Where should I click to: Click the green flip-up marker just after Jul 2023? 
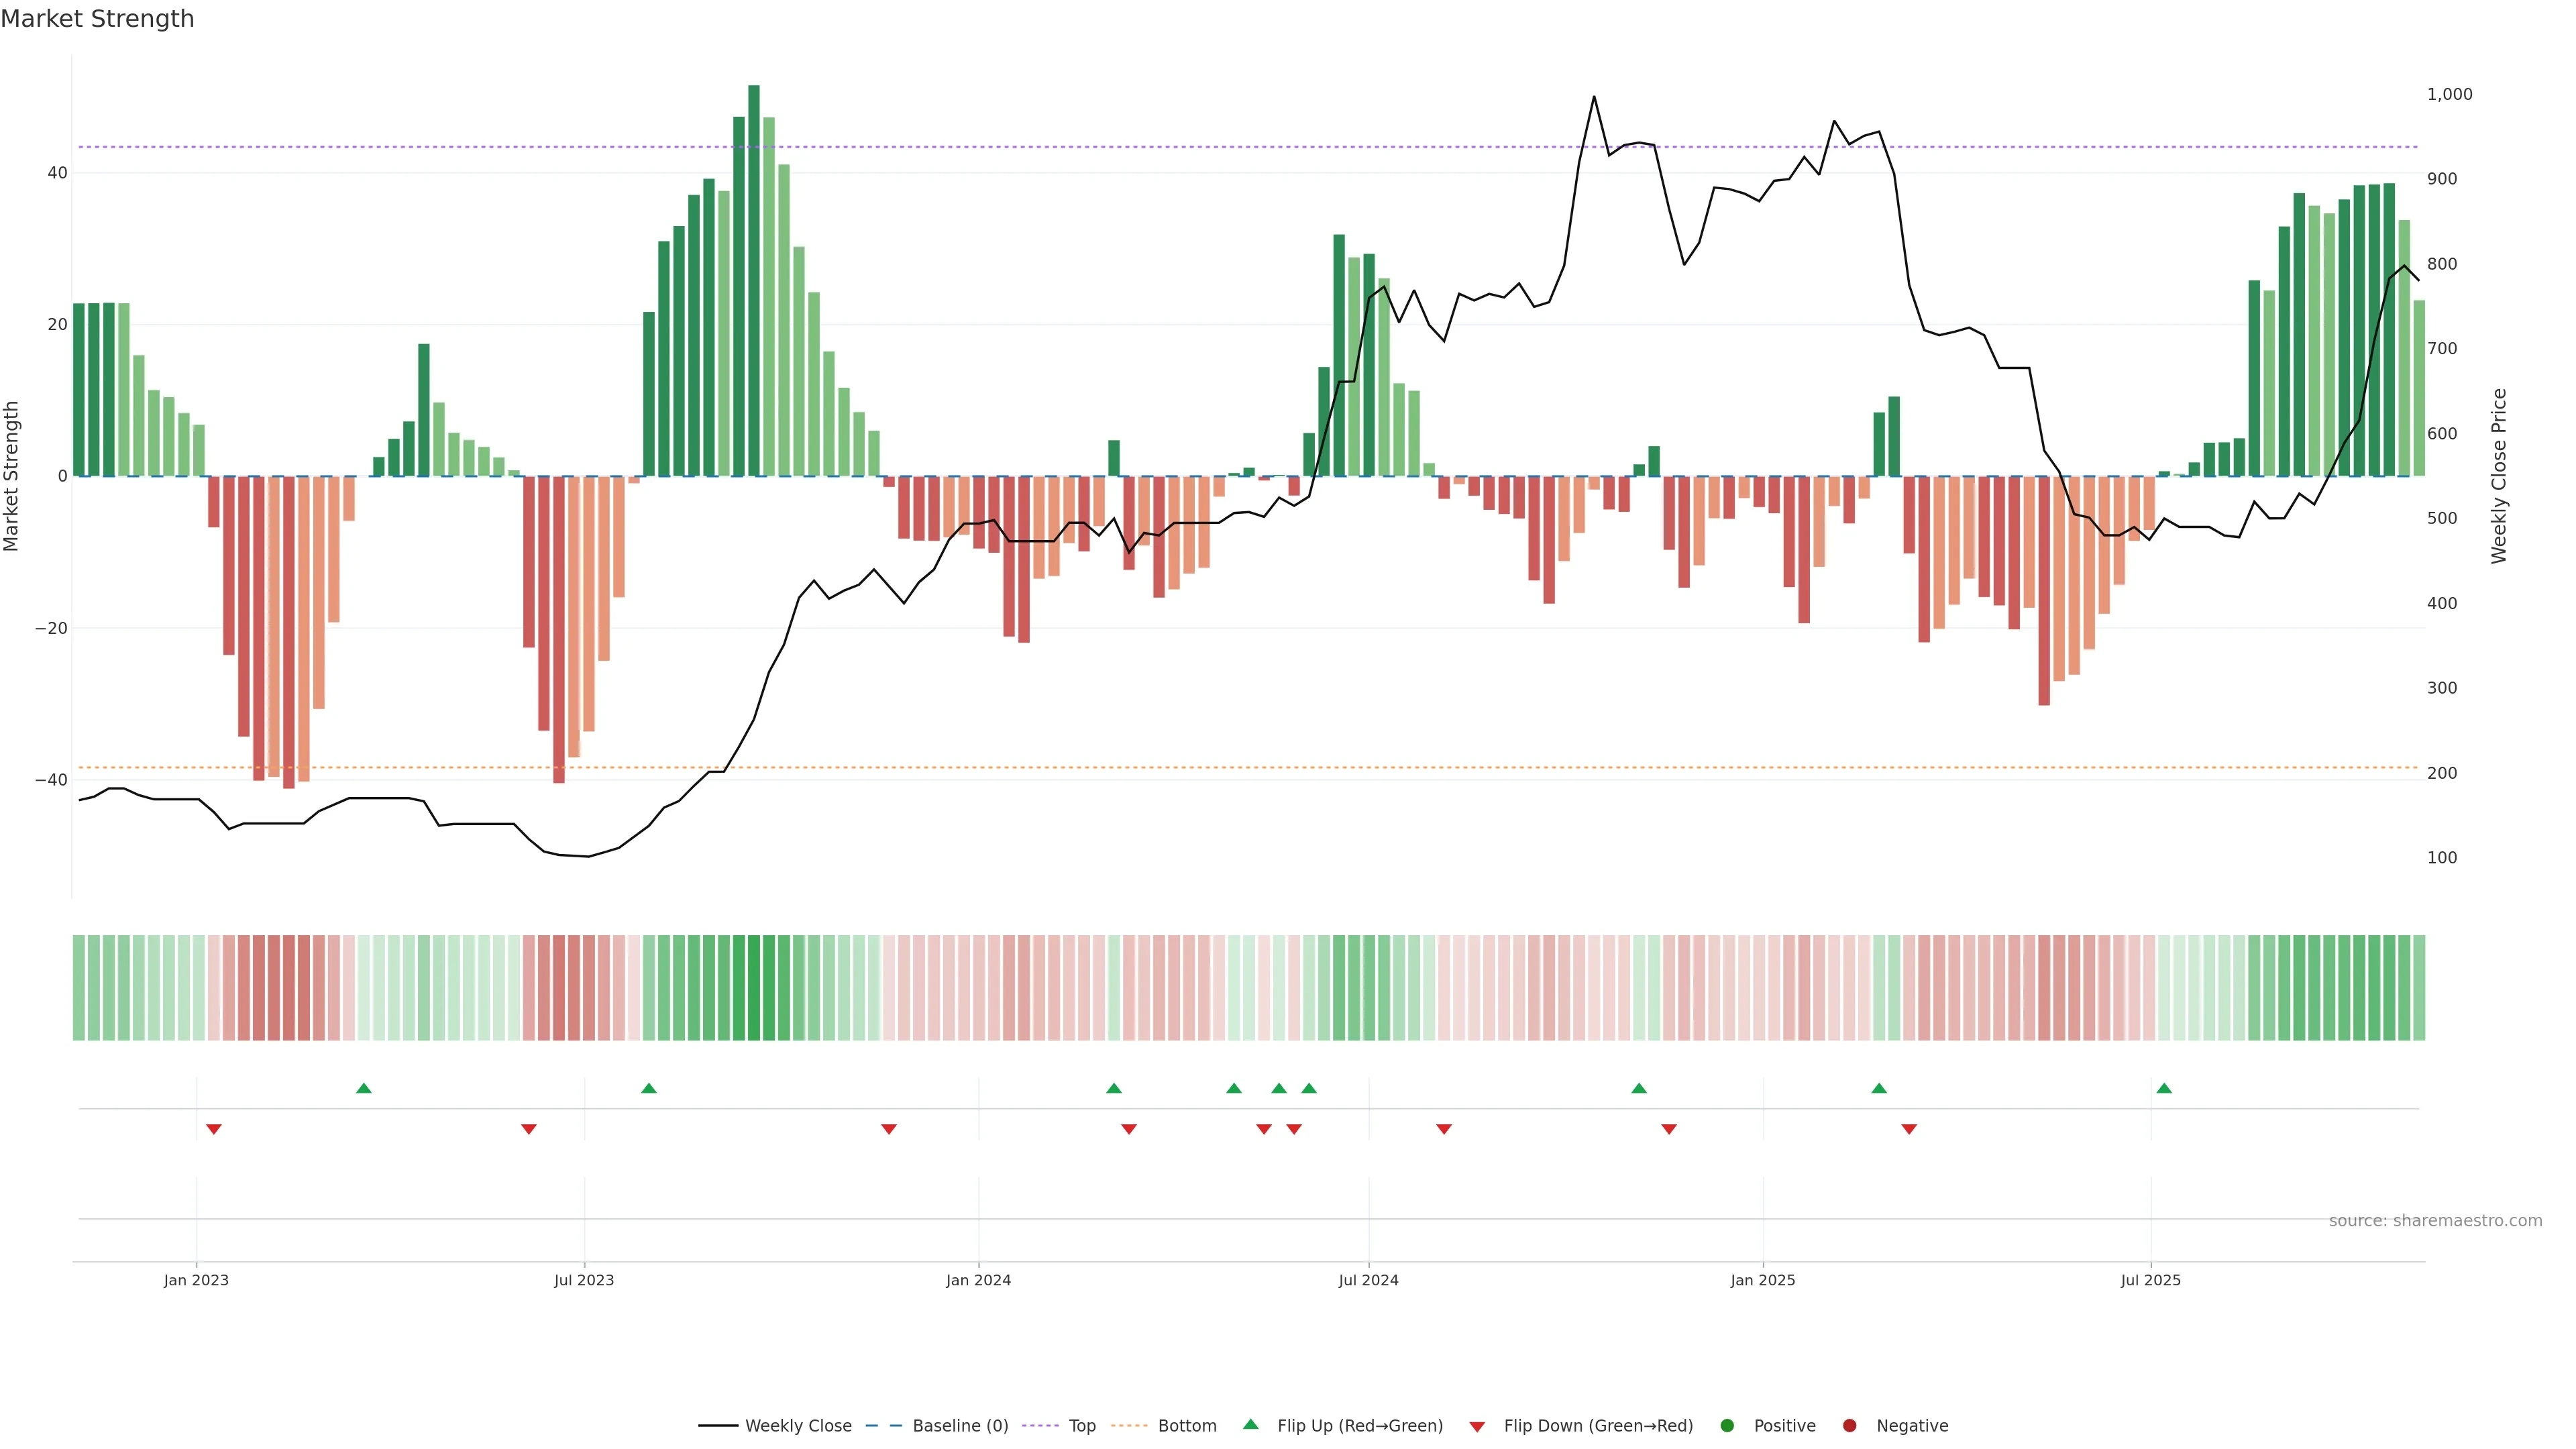(649, 1088)
